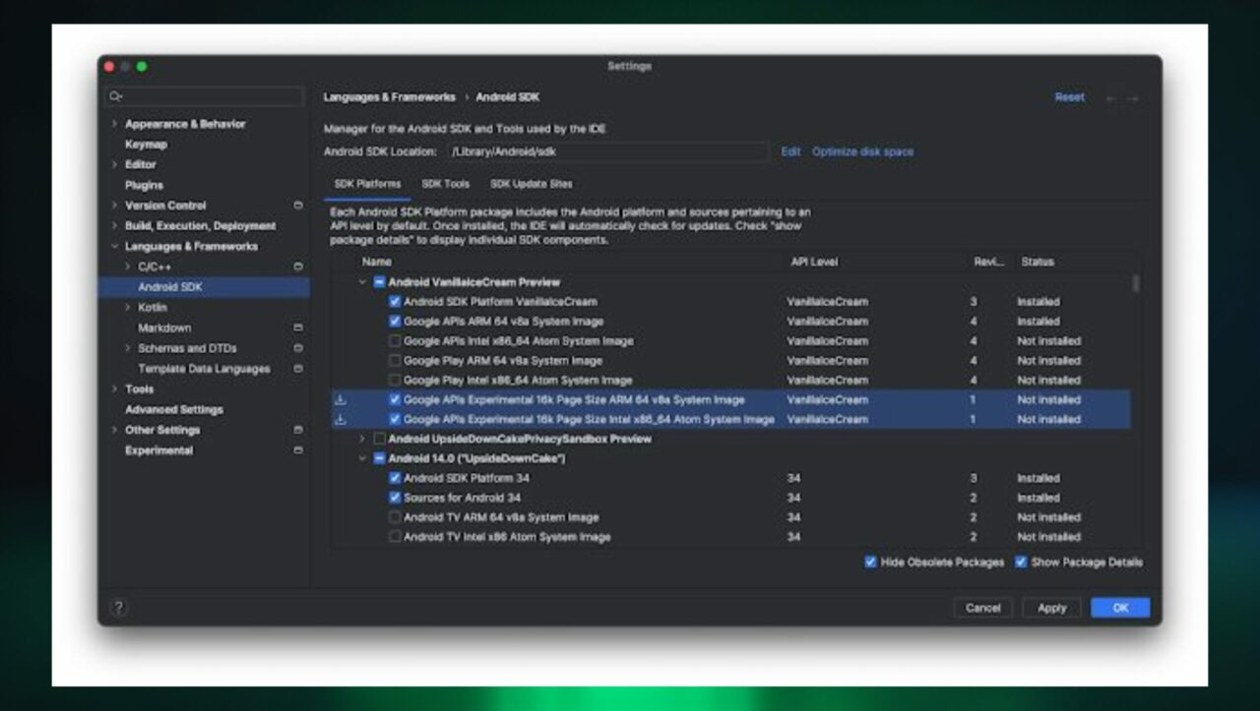Click the forward navigation arrow near Reset
Screen dimensions: 1260x711
point(1133,98)
